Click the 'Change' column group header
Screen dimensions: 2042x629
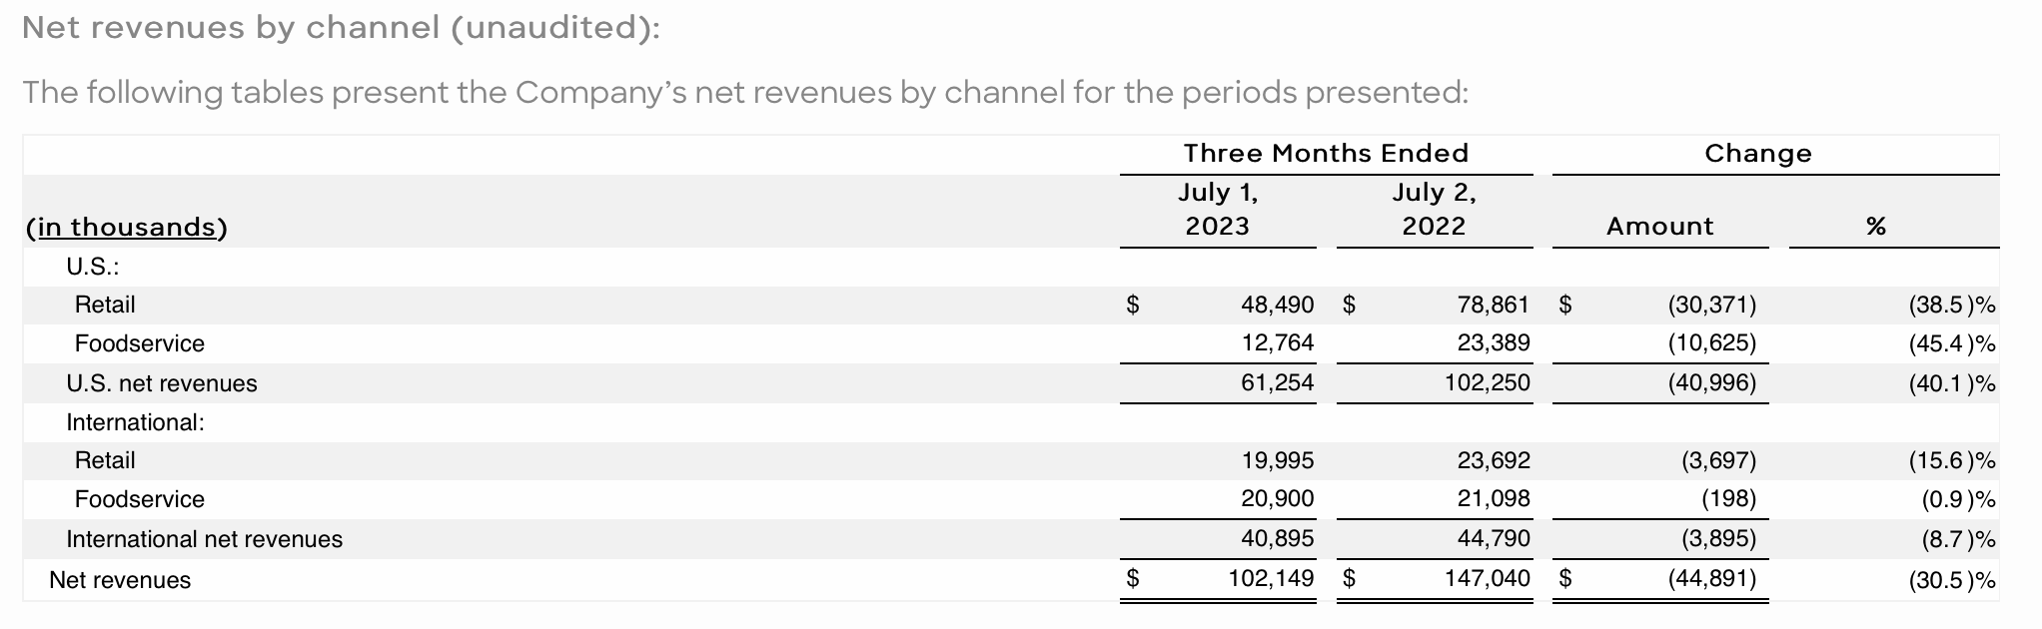1757,154
